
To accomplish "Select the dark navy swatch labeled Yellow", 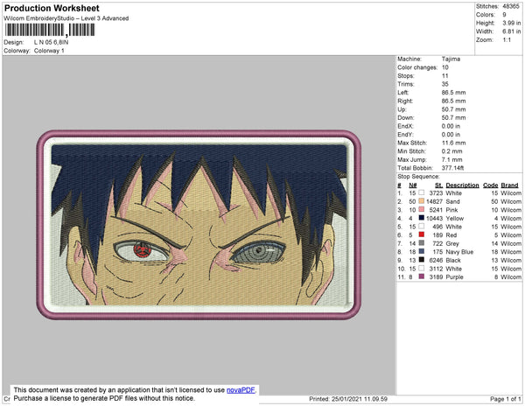I will tap(421, 218).
